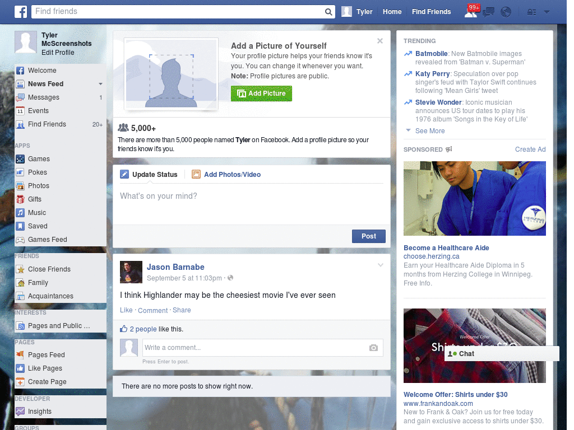Click the Close Friends star icon
This screenshot has width=574, height=430.
20,269
